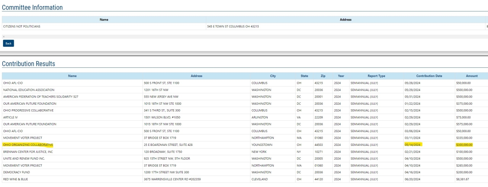
Task: Click the 02/21/2024 contribution date
Action: [x=413, y=152]
